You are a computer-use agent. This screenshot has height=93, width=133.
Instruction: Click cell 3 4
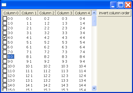point(82,33)
